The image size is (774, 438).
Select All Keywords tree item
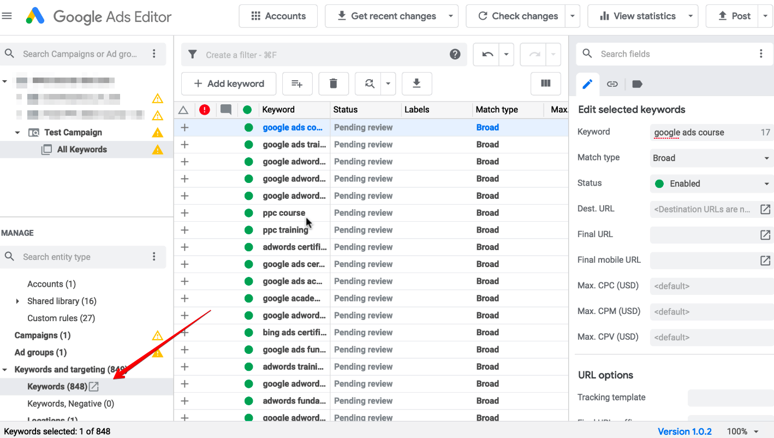pos(82,150)
